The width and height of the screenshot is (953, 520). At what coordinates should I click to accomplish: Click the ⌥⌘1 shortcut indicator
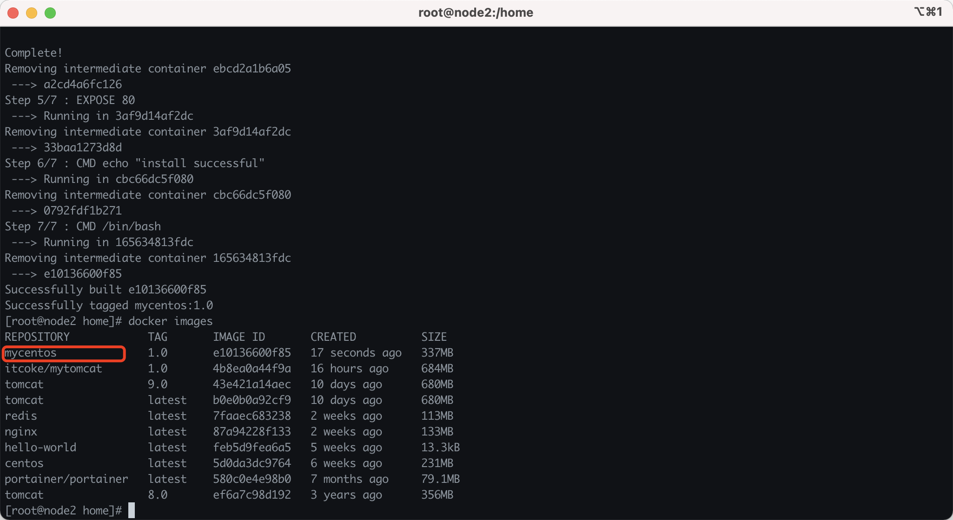928,12
